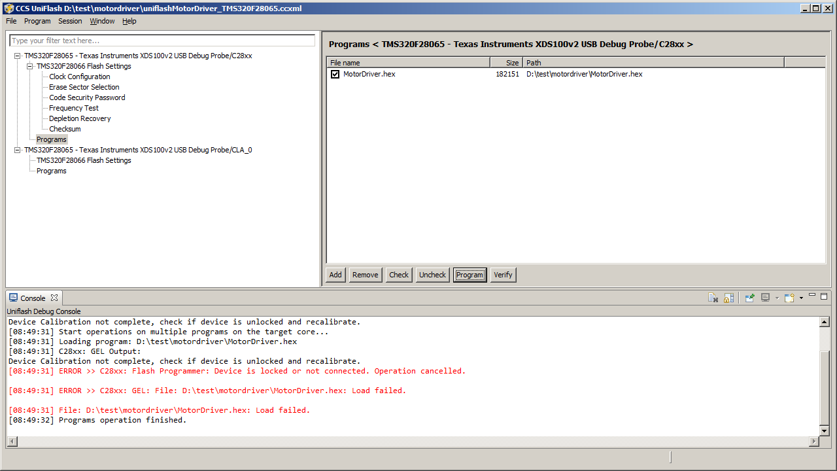Collapse the C28xx debug probe tree node
The height and width of the screenshot is (471, 837).
click(18, 56)
